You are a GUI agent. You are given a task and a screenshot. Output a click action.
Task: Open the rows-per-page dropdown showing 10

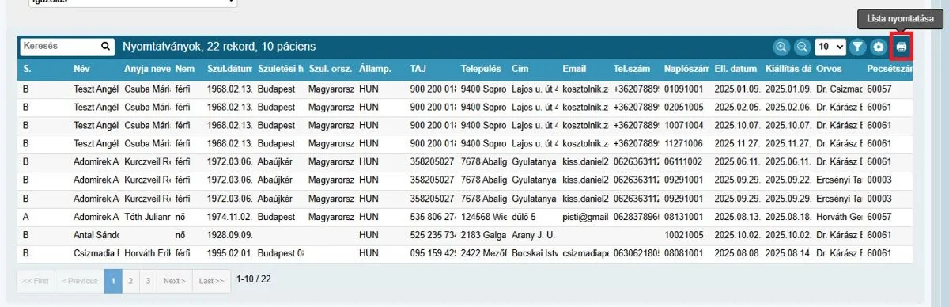point(830,47)
